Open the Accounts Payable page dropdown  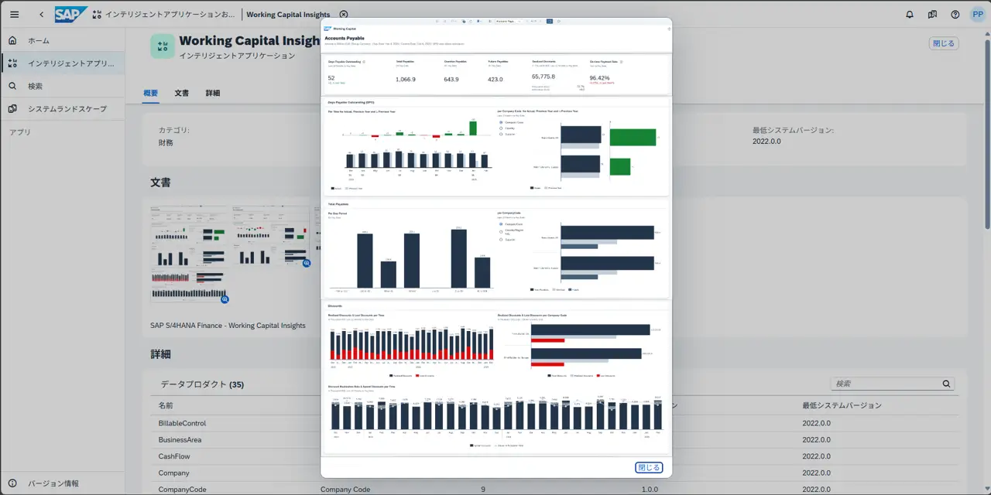pyautogui.click(x=509, y=22)
